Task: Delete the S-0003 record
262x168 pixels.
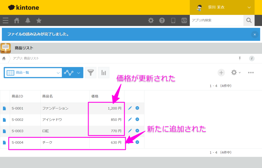Action: click(137, 131)
